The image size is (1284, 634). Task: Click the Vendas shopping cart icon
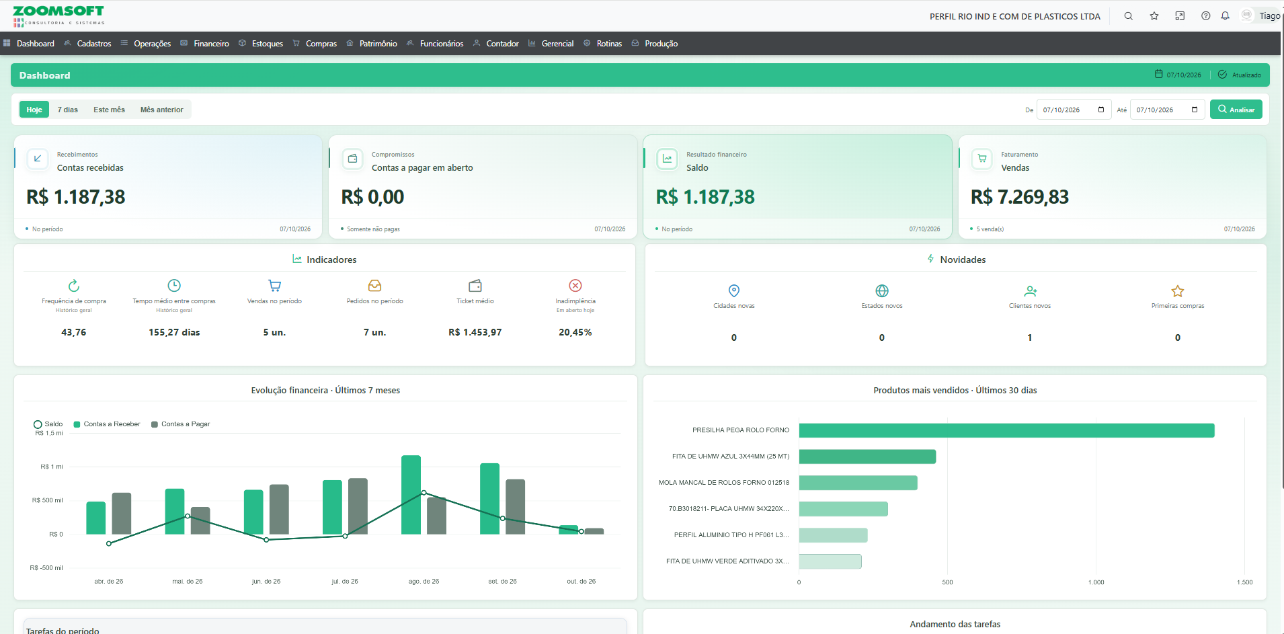[982, 159]
